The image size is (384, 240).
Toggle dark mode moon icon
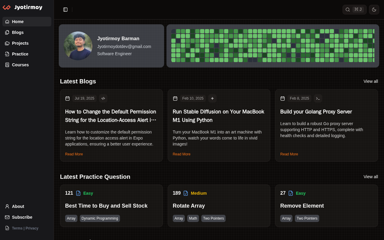point(374,10)
